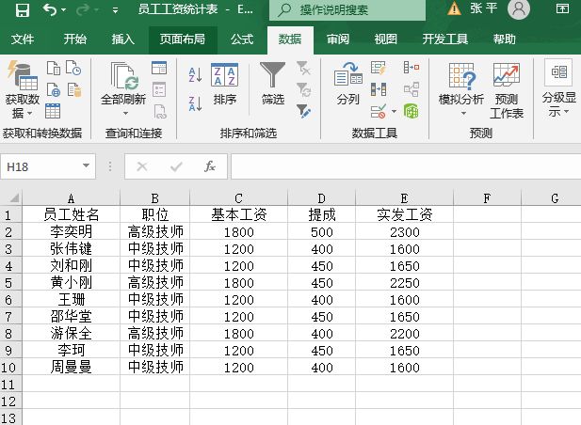Click Text to Columns (分列) icon
The image size is (581, 425).
pos(347,85)
